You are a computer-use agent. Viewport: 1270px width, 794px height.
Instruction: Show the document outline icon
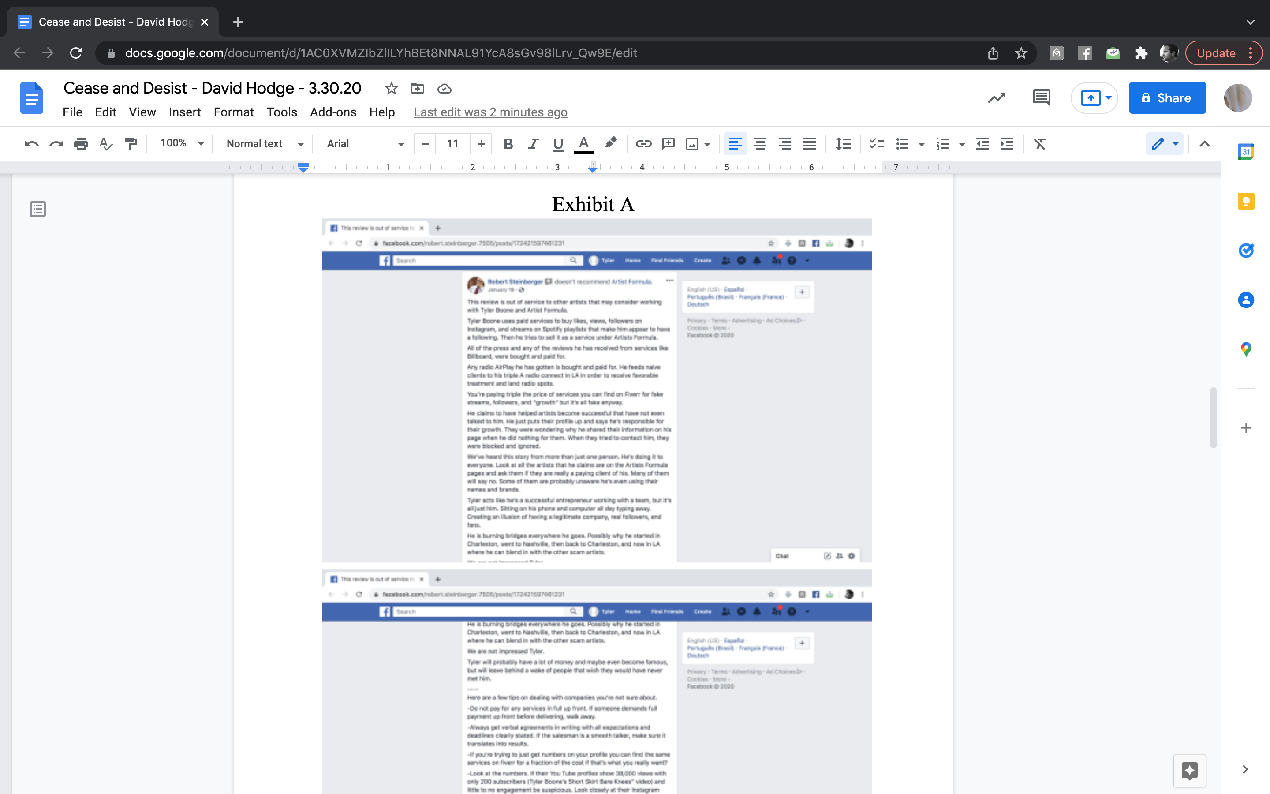pyautogui.click(x=38, y=209)
